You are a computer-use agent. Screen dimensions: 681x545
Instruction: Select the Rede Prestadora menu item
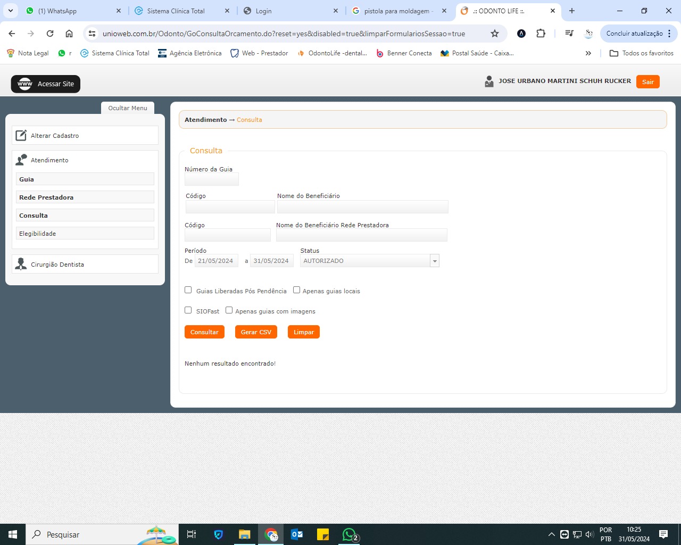[85, 197]
